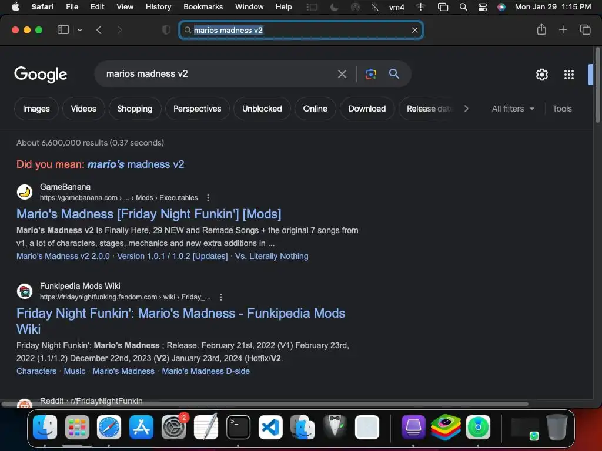Open the search Tools
The height and width of the screenshot is (451, 602).
tap(562, 109)
